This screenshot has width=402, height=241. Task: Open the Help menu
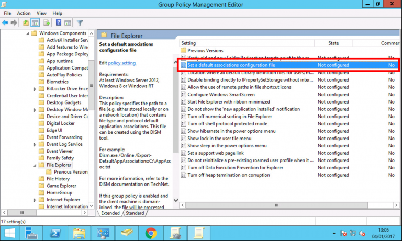point(57,13)
